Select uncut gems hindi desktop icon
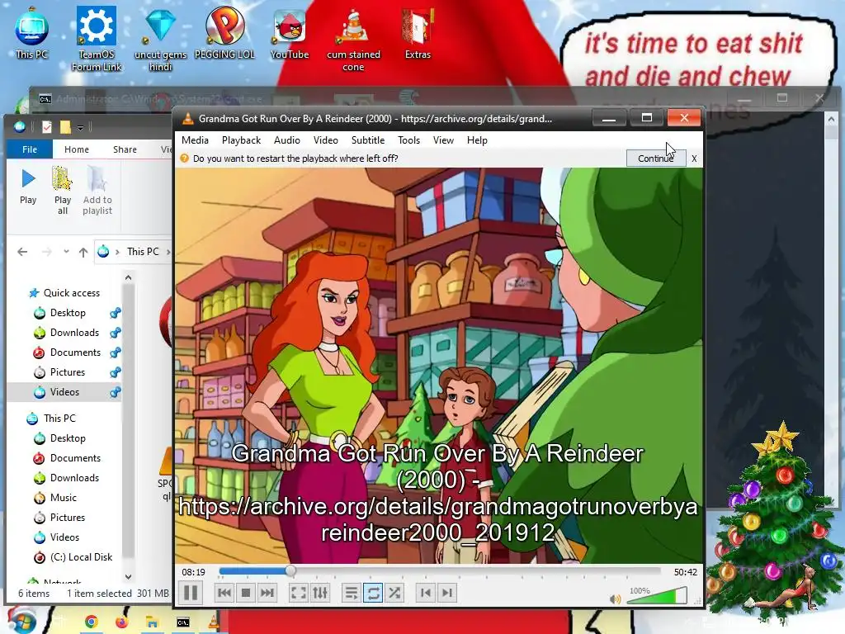The width and height of the screenshot is (845, 634). (x=160, y=39)
